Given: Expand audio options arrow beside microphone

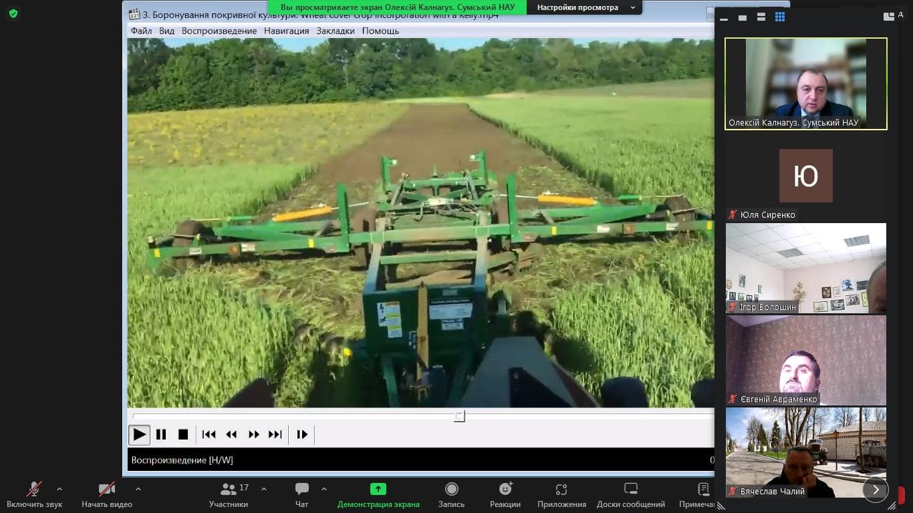Looking at the screenshot, I should tap(59, 489).
